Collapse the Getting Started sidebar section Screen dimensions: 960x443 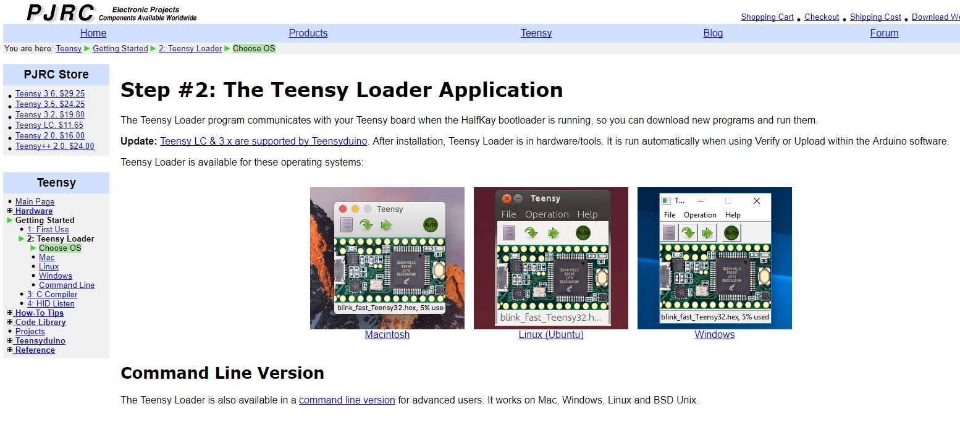pos(10,220)
